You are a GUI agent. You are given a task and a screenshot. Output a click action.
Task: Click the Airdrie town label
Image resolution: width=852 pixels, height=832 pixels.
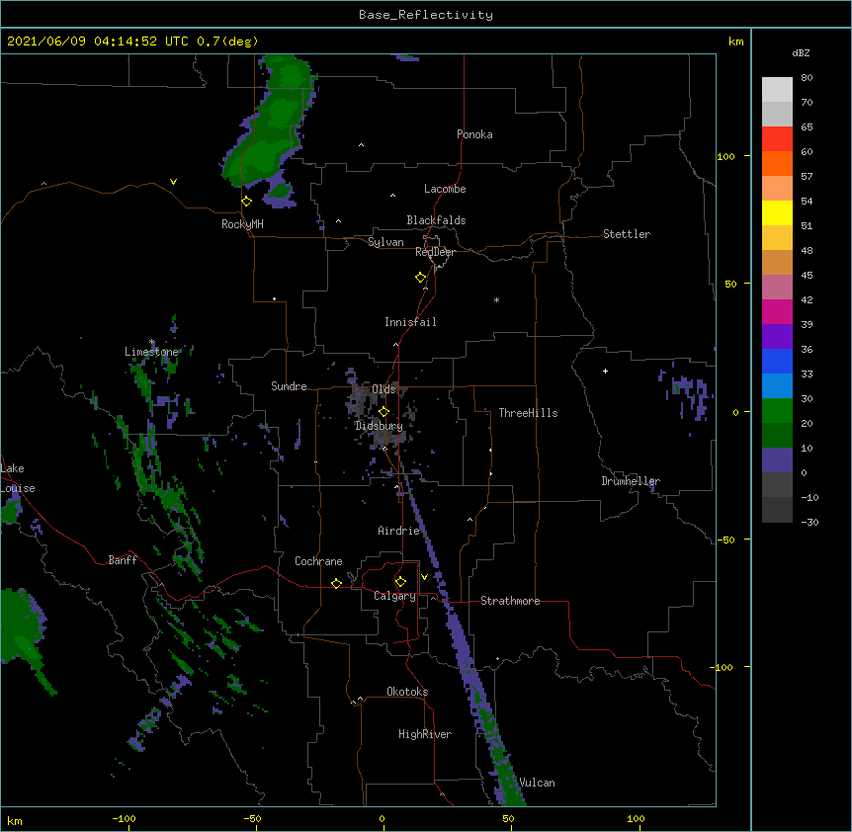point(399,531)
